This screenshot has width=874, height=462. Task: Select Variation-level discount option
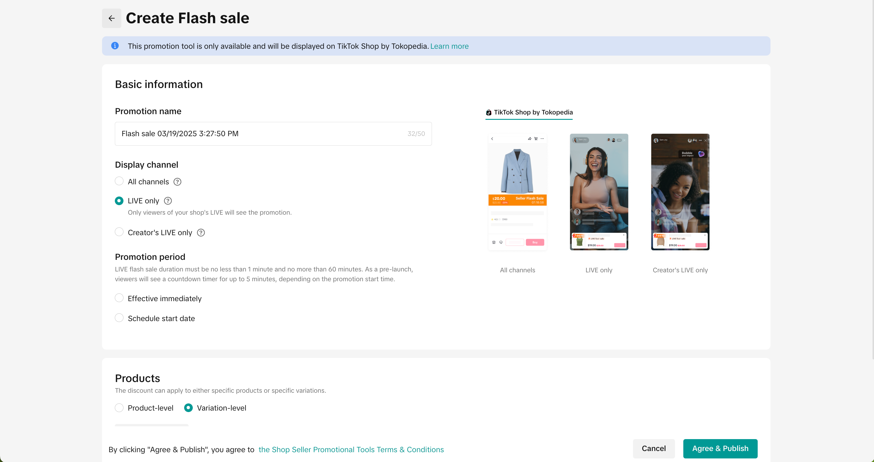coord(188,408)
